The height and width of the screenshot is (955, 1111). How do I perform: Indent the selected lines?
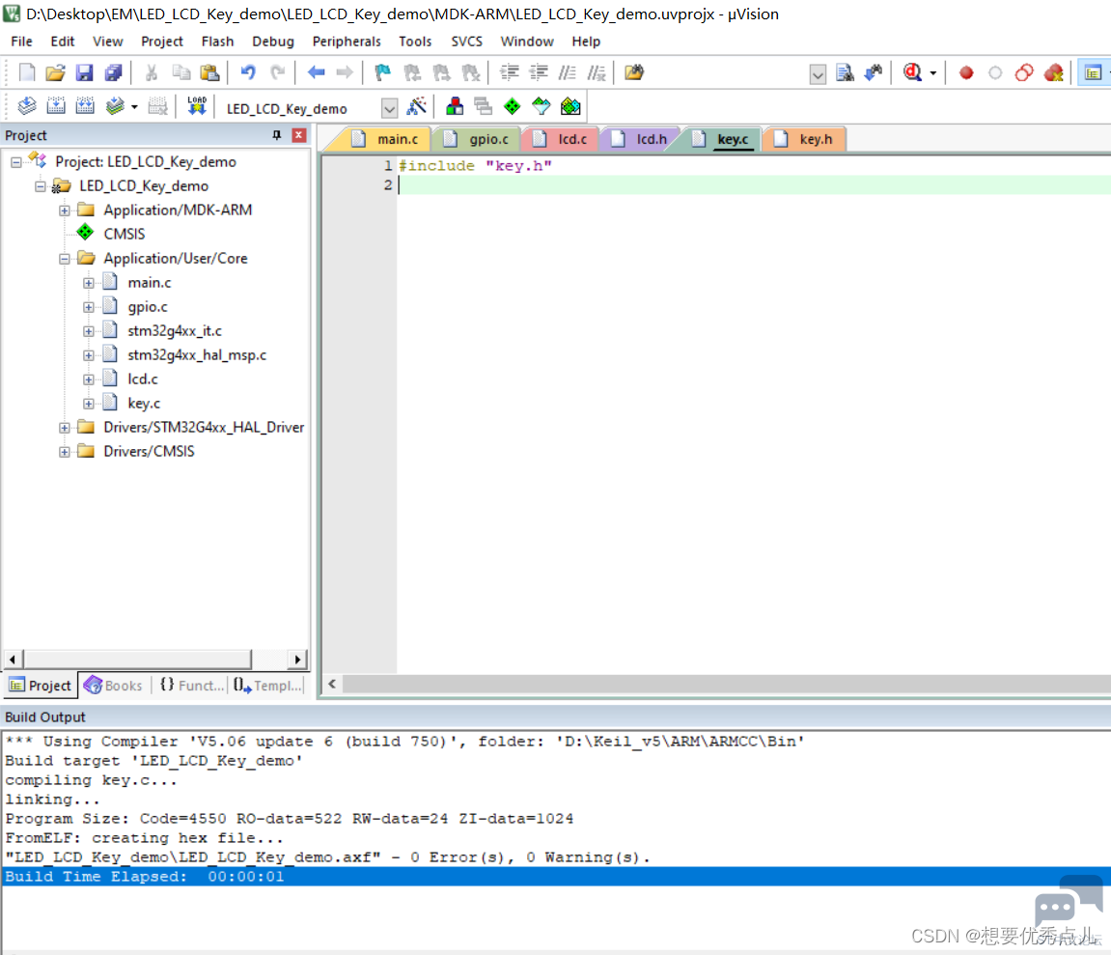tap(510, 72)
